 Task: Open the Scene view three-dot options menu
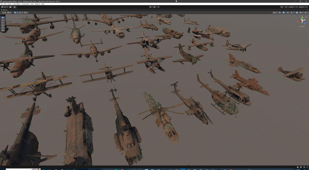point(307,10)
